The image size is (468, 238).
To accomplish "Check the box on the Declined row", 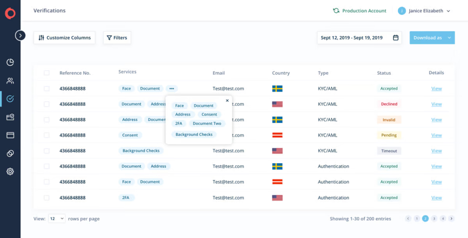I will 47,104.
